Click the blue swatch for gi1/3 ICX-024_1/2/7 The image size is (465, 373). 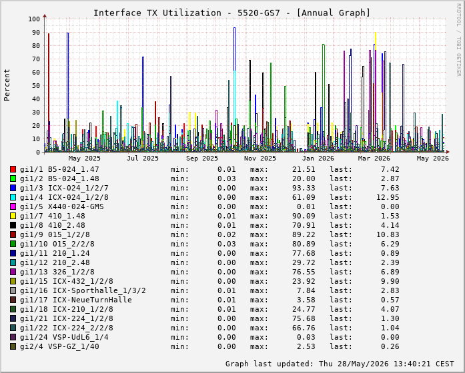pyautogui.click(x=13, y=188)
